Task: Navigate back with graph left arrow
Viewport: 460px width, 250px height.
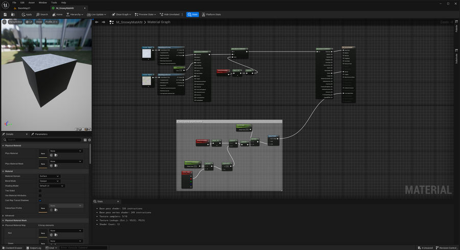Action: 97,22
